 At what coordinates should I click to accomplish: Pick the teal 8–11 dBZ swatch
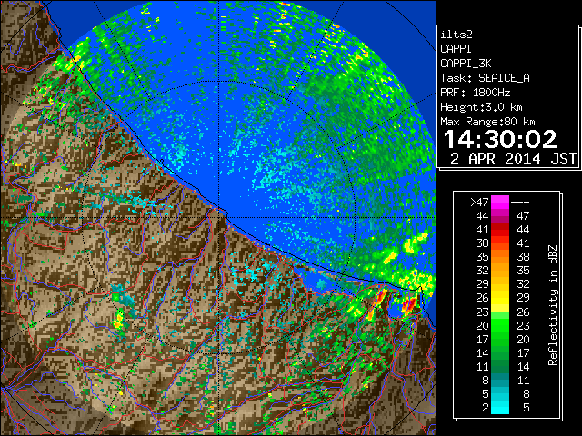[x=500, y=380]
